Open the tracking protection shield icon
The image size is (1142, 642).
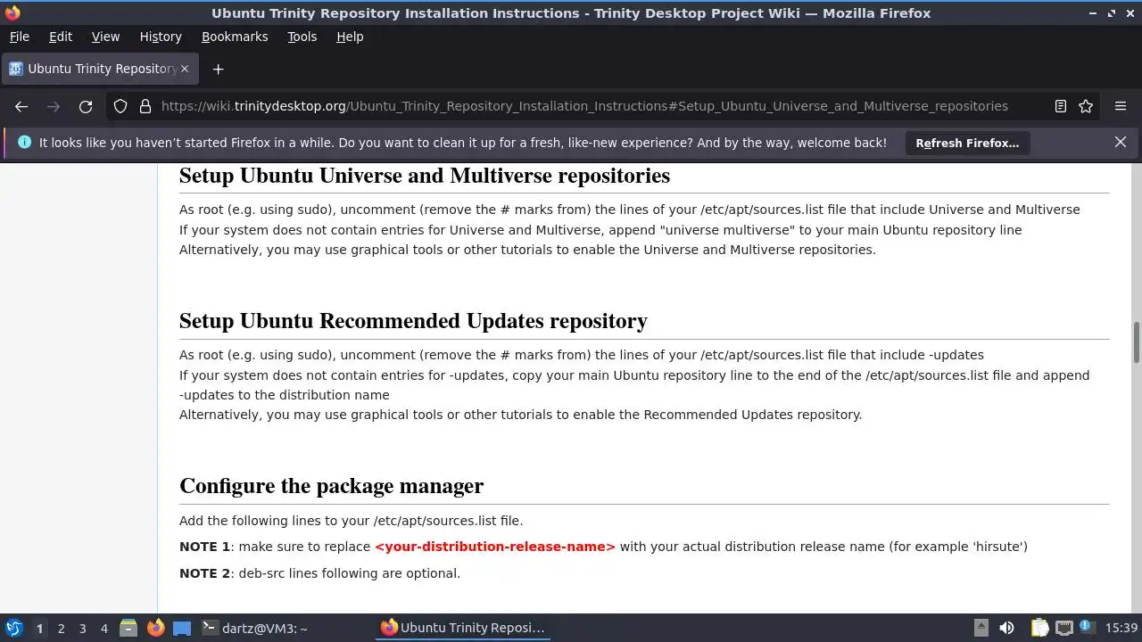click(x=120, y=106)
